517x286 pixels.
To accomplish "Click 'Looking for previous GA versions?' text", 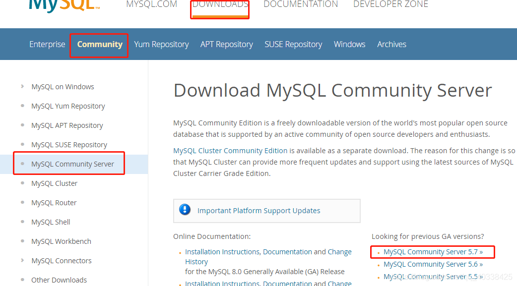I will coord(428,236).
